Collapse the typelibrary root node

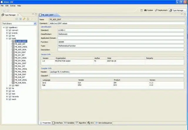4,28
